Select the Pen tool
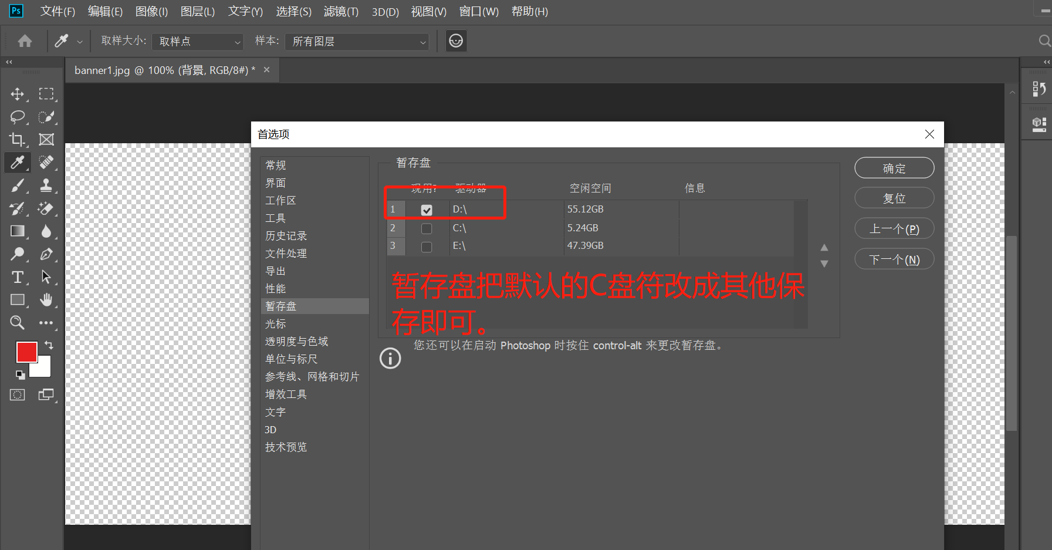The height and width of the screenshot is (550, 1052). [x=46, y=254]
